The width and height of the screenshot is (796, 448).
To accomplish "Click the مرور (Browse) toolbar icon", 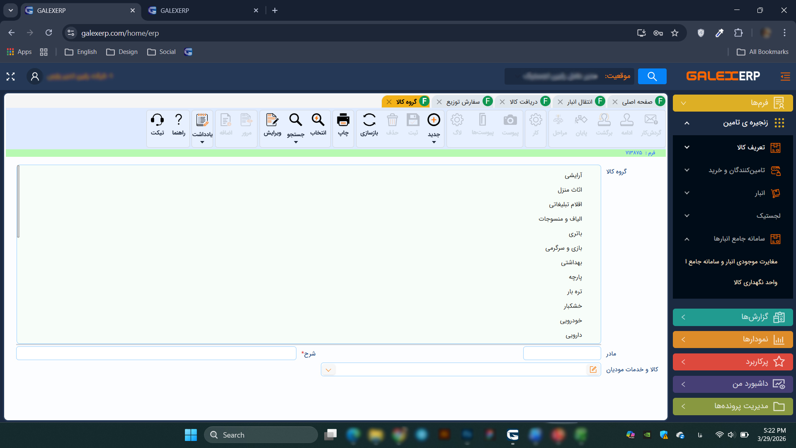I will tap(247, 120).
